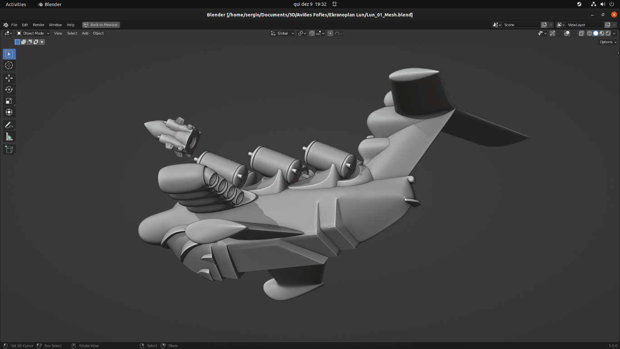This screenshot has width=620, height=349.
Task: Select the Transform tool
Action: tap(9, 112)
